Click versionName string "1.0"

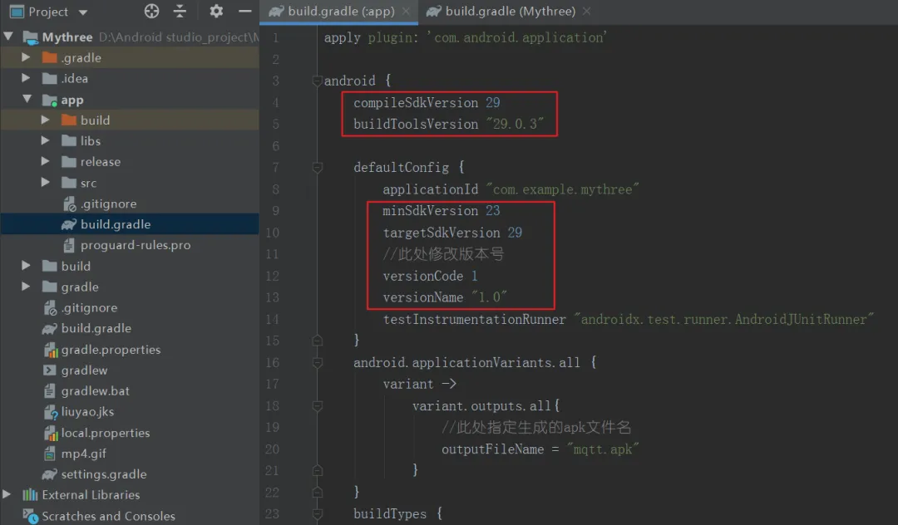click(x=489, y=297)
